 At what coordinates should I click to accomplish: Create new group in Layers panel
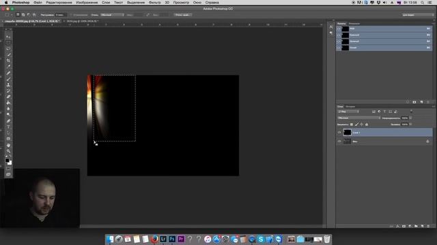(x=416, y=226)
